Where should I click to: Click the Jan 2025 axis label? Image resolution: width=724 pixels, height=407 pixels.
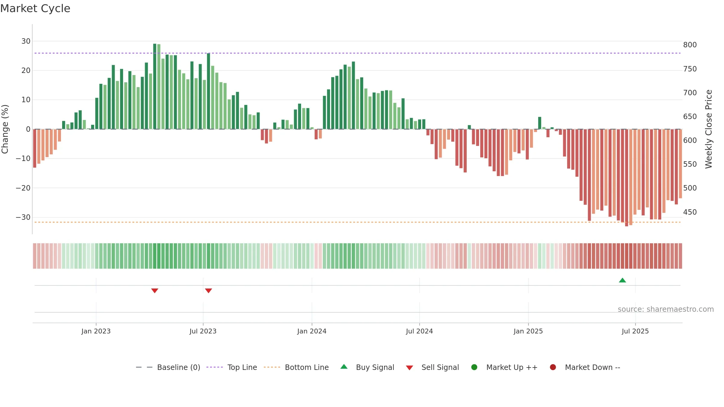click(528, 331)
